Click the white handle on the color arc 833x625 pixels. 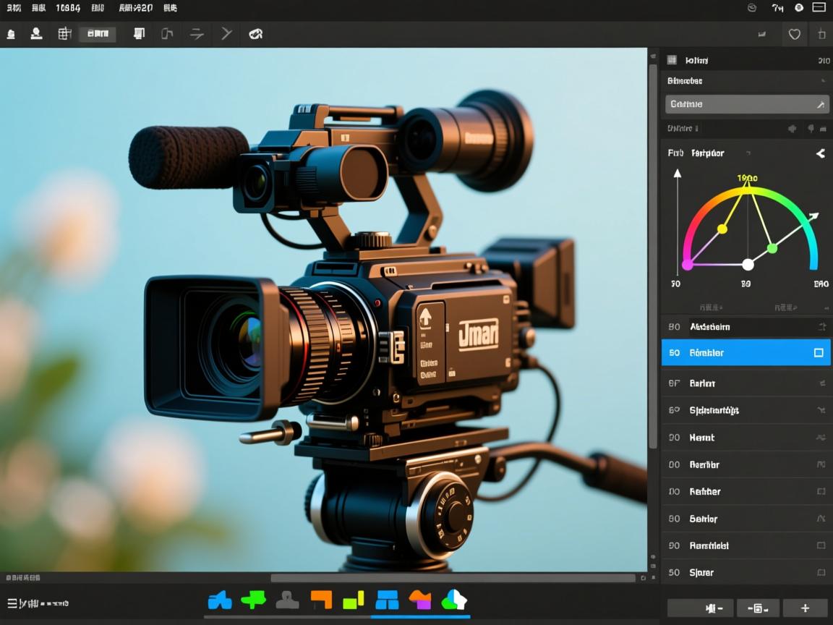click(x=748, y=265)
